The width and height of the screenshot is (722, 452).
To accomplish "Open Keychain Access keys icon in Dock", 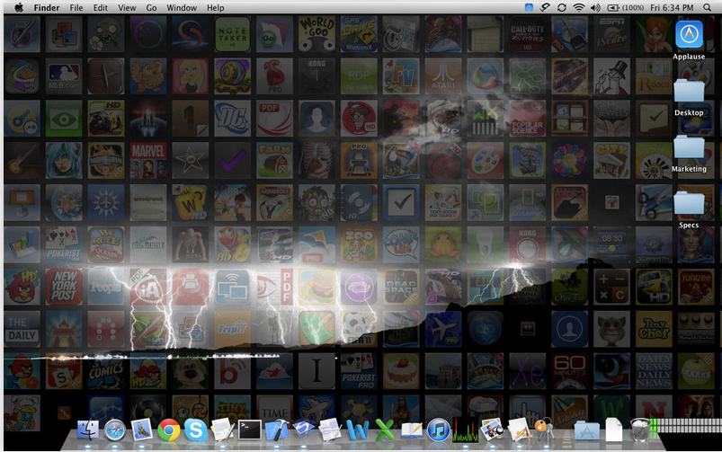I will [546, 430].
